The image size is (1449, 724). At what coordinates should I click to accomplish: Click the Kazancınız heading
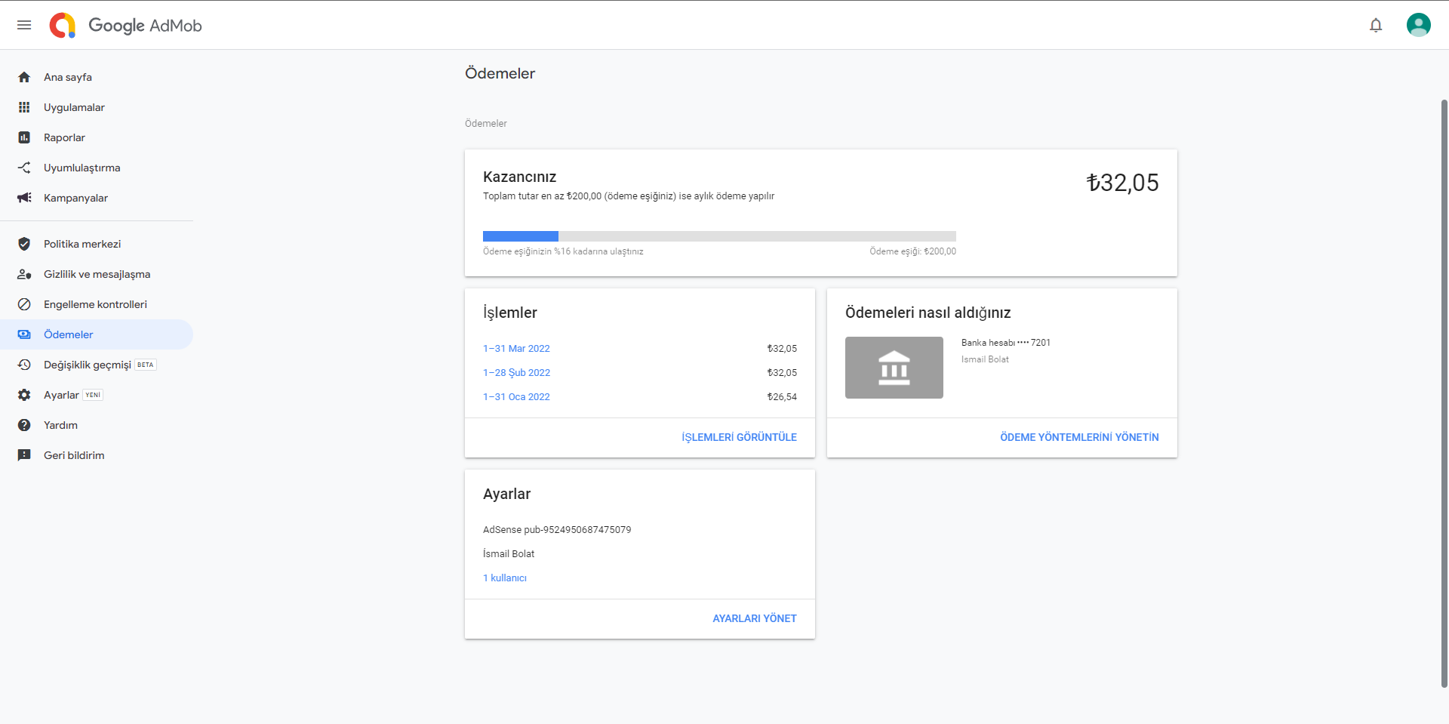pos(519,177)
